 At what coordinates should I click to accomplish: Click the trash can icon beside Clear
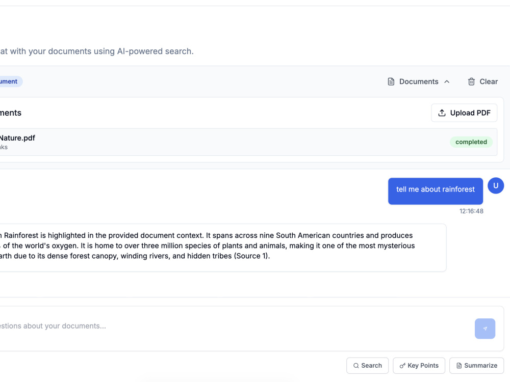click(x=471, y=81)
